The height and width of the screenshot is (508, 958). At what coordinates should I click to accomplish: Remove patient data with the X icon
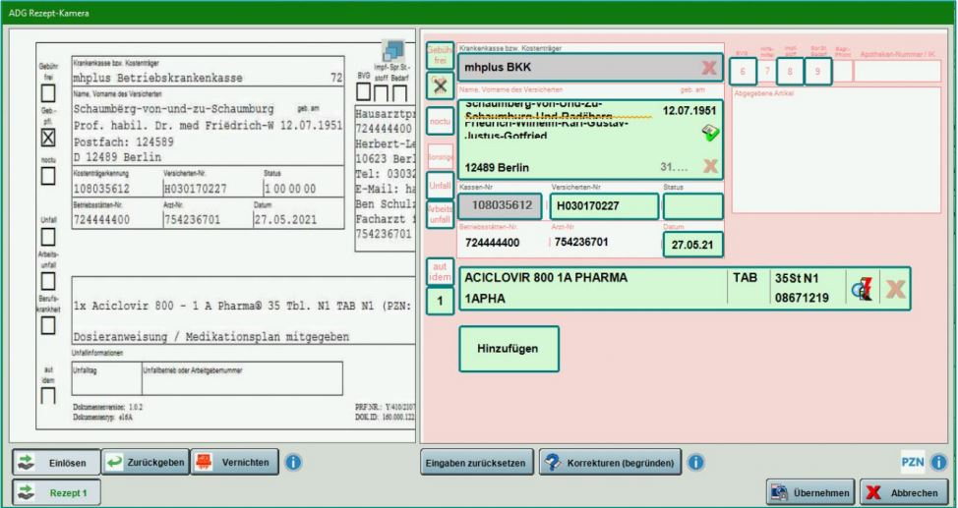coord(710,166)
